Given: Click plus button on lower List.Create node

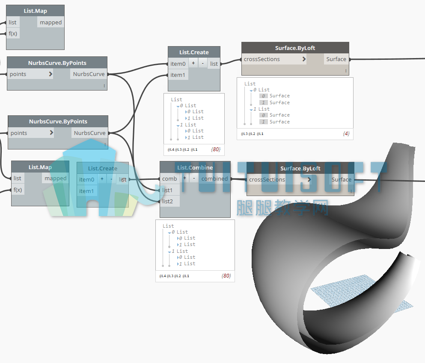Looking at the screenshot, I should 102,179.
